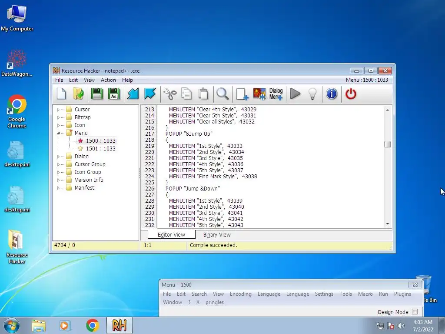Open the Action menu
445x334 pixels.
point(108,80)
